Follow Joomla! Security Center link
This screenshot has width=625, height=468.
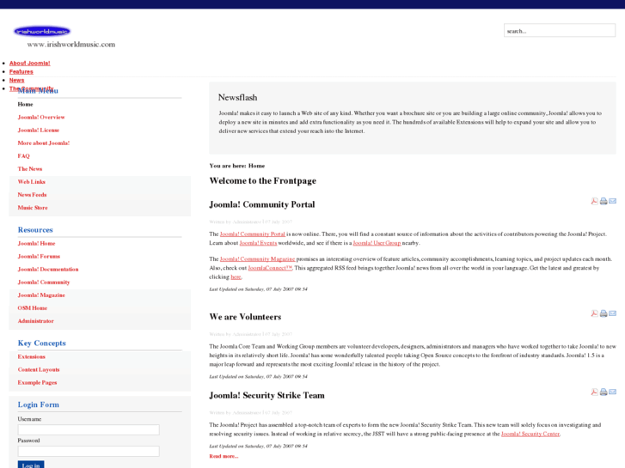click(x=530, y=434)
